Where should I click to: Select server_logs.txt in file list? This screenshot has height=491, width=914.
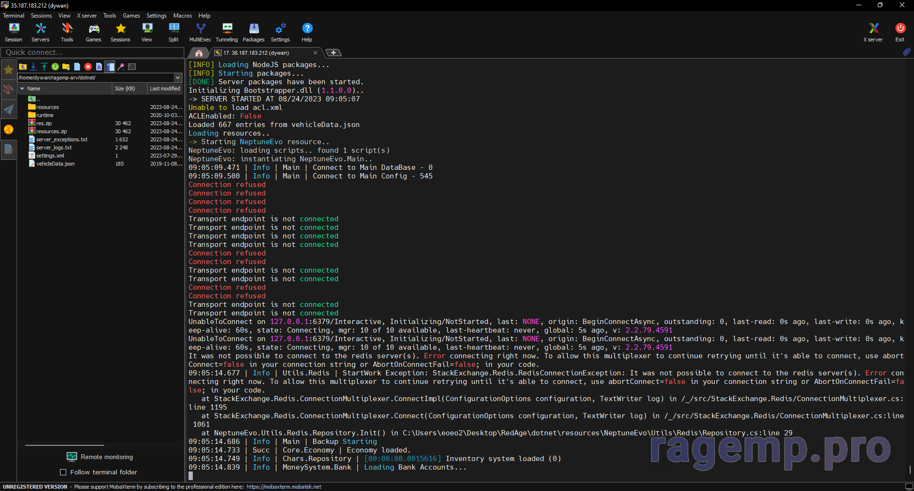coord(54,147)
